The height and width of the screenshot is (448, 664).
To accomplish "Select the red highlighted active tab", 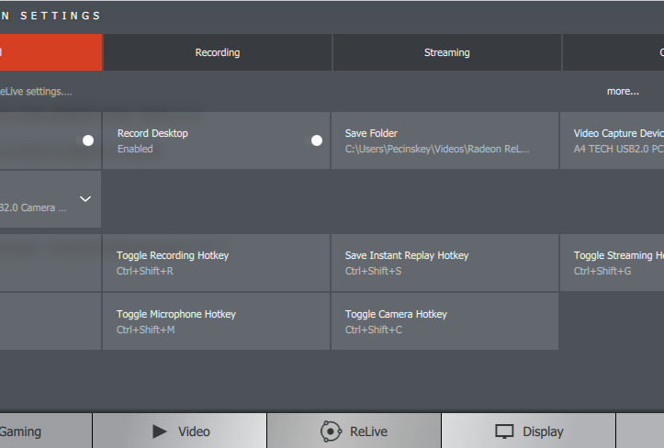I will [51, 53].
